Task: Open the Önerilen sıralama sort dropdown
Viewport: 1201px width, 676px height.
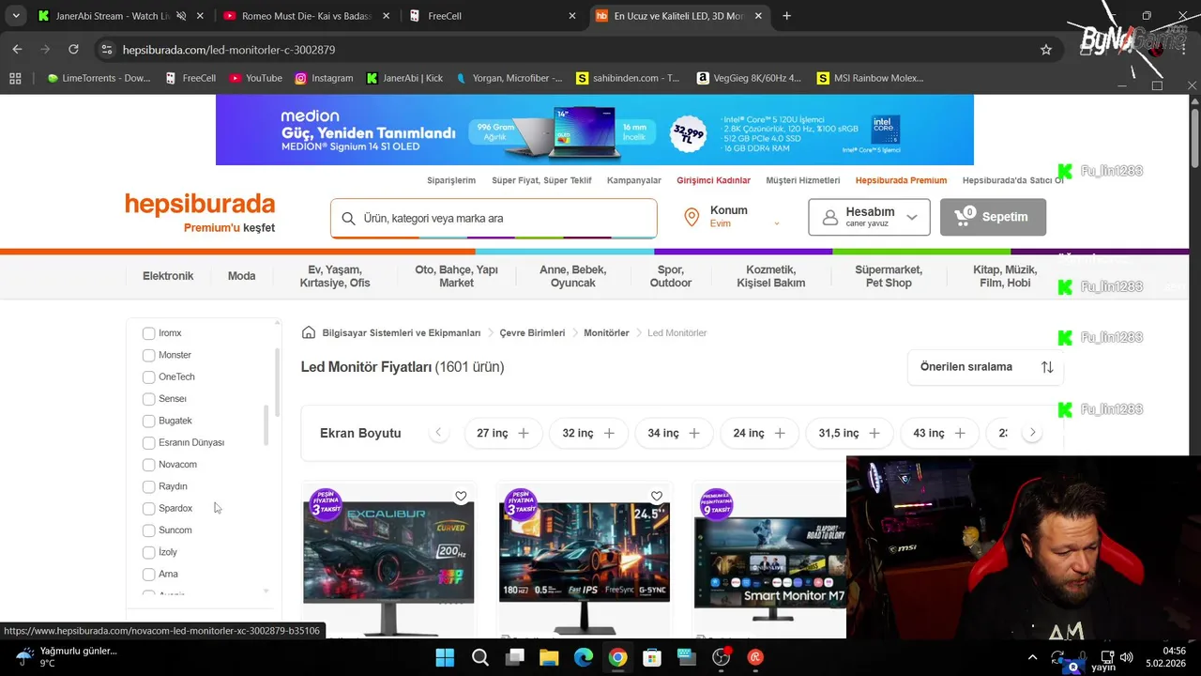Action: (985, 367)
